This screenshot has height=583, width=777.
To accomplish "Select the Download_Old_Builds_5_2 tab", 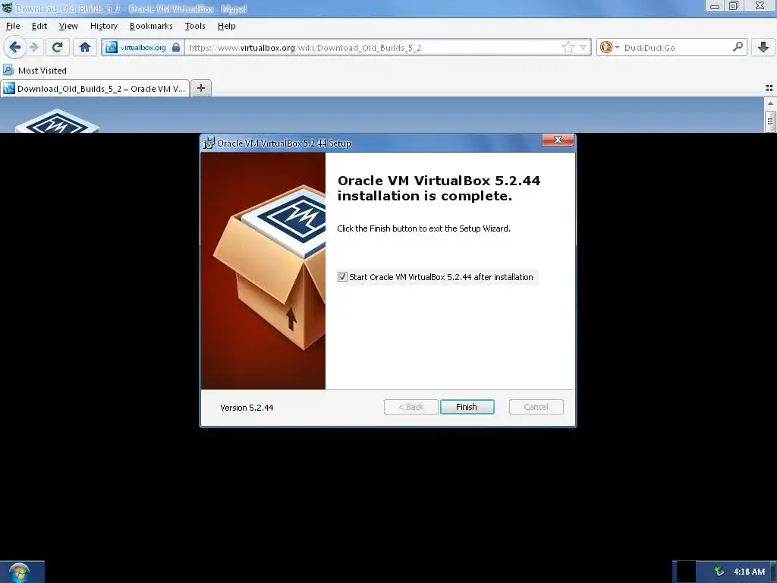I will [x=95, y=89].
